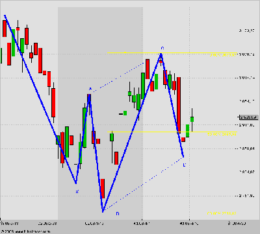This screenshot has height=234, width=260.
Task: Click the B pattern point label
Action: click(118, 213)
